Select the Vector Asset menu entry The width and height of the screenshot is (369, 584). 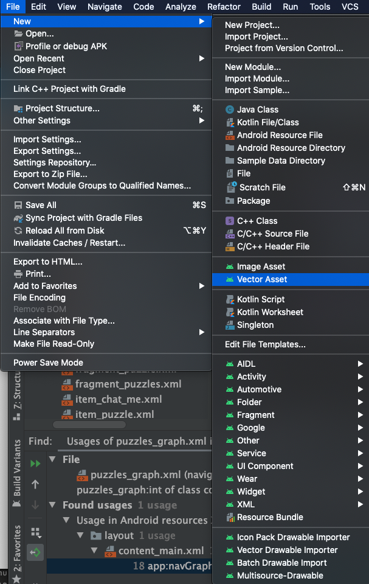tap(262, 279)
